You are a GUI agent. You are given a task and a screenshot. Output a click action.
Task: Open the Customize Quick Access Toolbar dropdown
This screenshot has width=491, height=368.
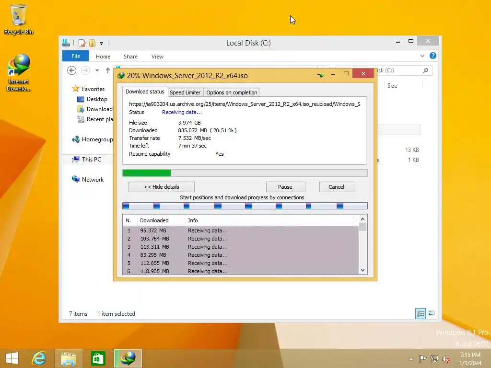[102, 44]
